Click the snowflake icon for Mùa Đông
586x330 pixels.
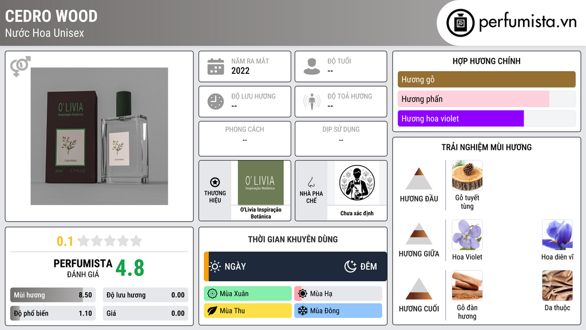click(x=302, y=311)
